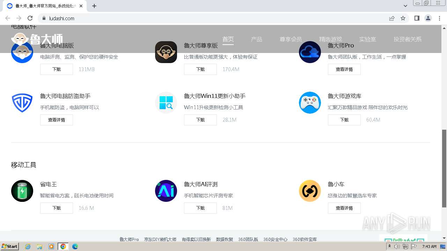Open the 360软件宝库 footer link
This screenshot has width=447, height=251.
tap(305, 239)
